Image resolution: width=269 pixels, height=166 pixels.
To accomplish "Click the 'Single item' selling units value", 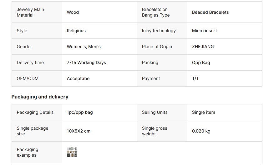I will pos(203,112).
